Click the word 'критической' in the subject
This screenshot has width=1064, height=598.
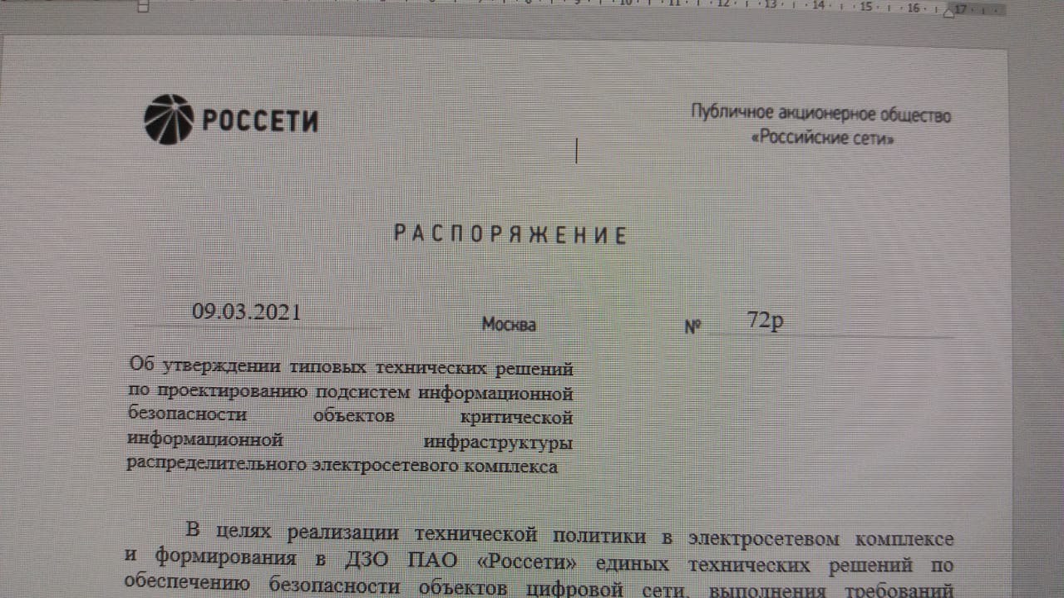[x=516, y=415]
